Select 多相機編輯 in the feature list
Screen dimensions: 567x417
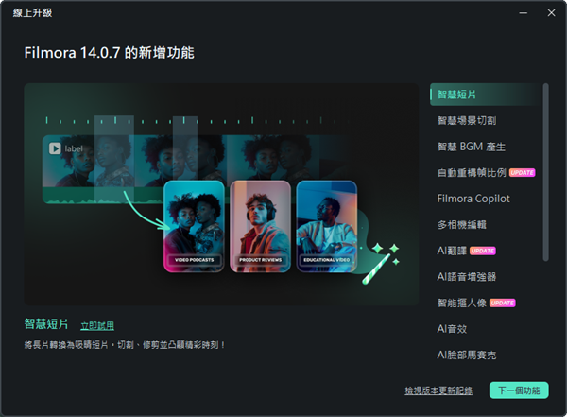[x=461, y=225]
